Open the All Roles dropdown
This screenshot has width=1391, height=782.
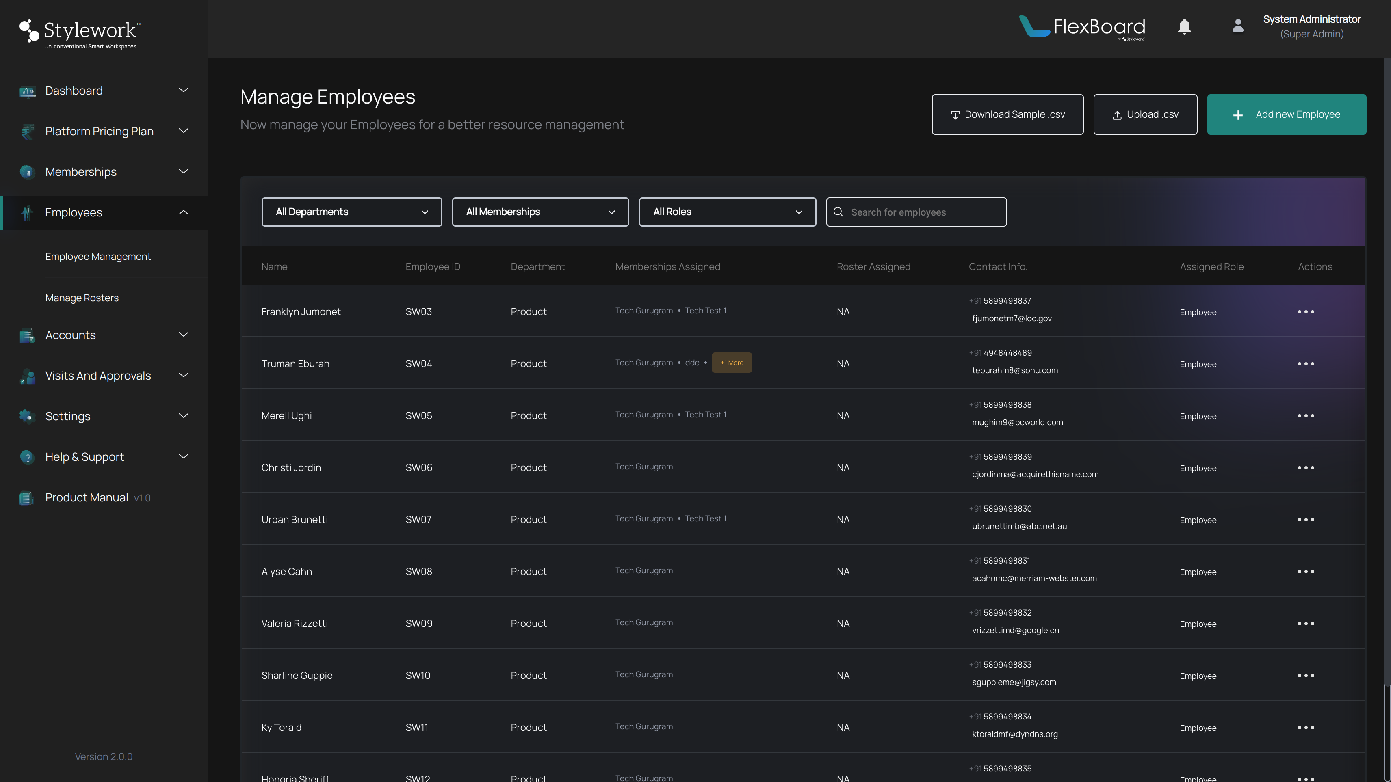tap(727, 212)
